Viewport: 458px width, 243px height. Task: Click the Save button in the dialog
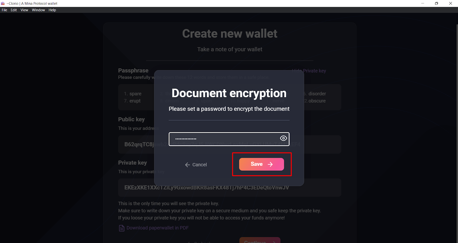click(261, 164)
